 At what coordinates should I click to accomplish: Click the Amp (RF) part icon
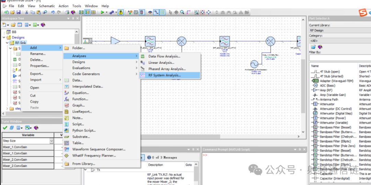tap(315, 90)
